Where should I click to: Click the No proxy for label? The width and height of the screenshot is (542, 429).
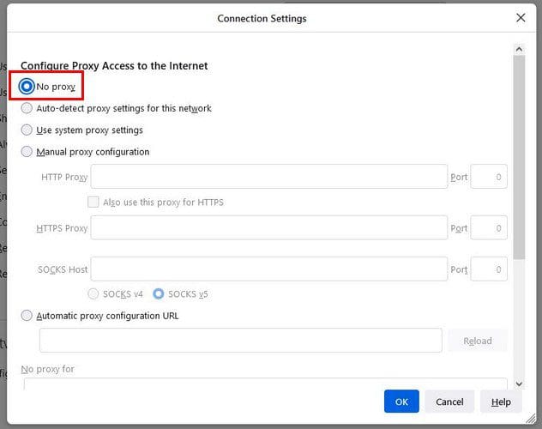(47, 369)
